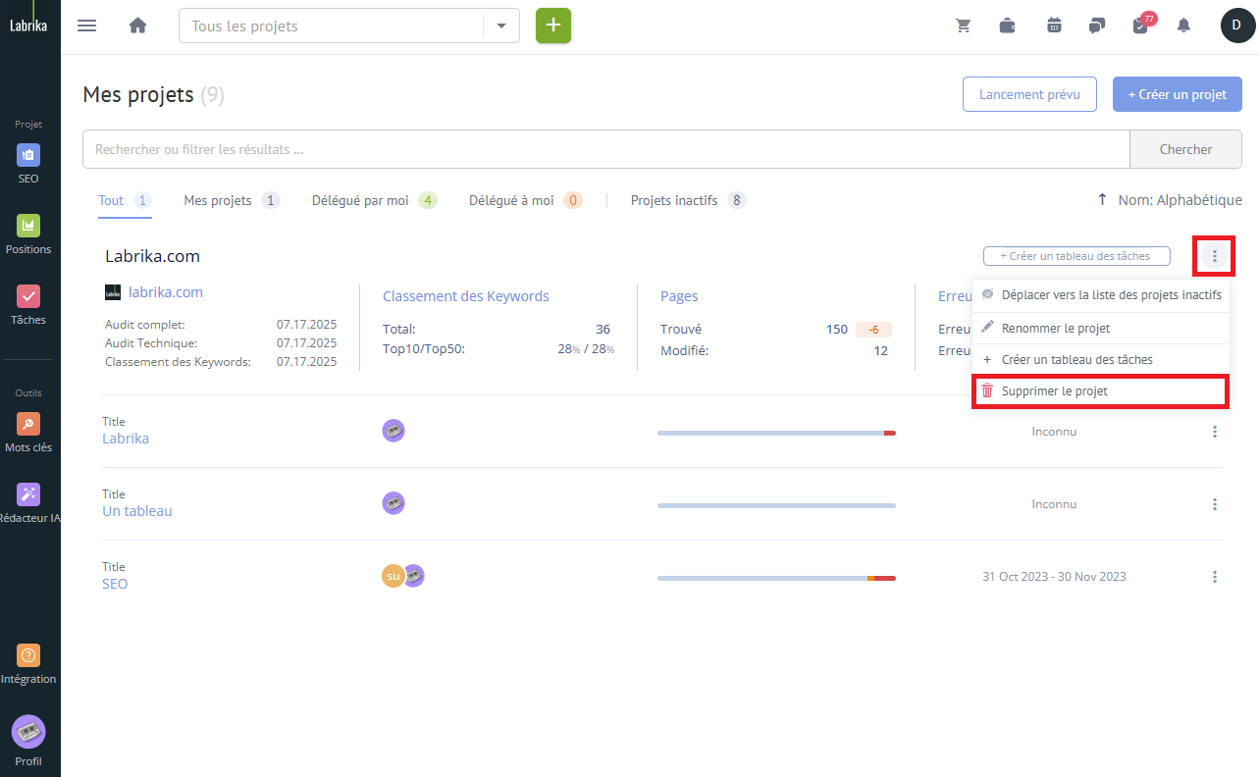Open the Positions sidebar section
The width and height of the screenshot is (1259, 777).
[x=28, y=234]
